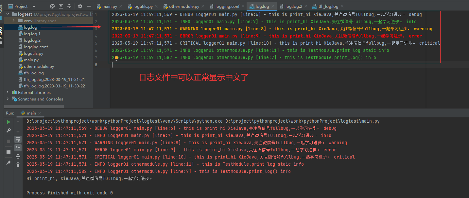Select Opened File in Project panel
Image resolution: width=469 pixels, height=198 pixels.
pyautogui.click(x=52, y=6)
